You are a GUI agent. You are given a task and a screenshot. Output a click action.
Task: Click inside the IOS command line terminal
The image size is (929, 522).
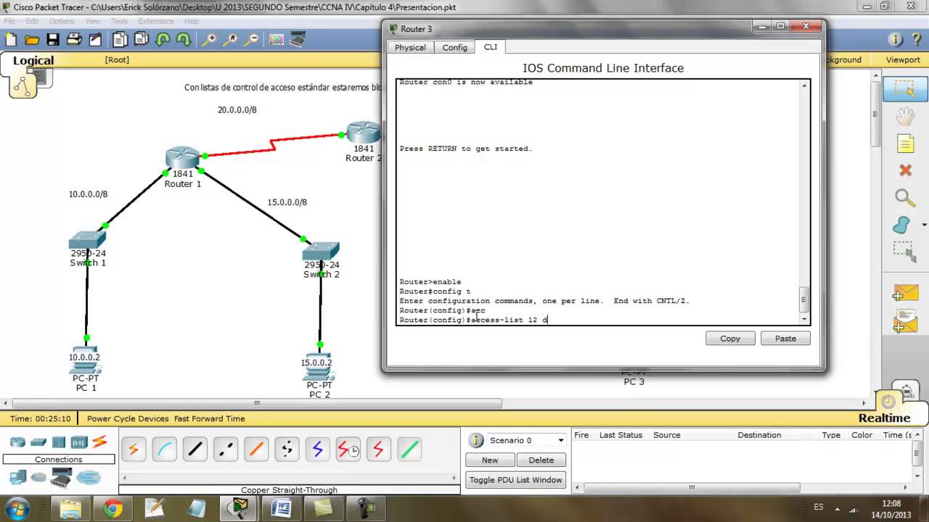(x=599, y=202)
